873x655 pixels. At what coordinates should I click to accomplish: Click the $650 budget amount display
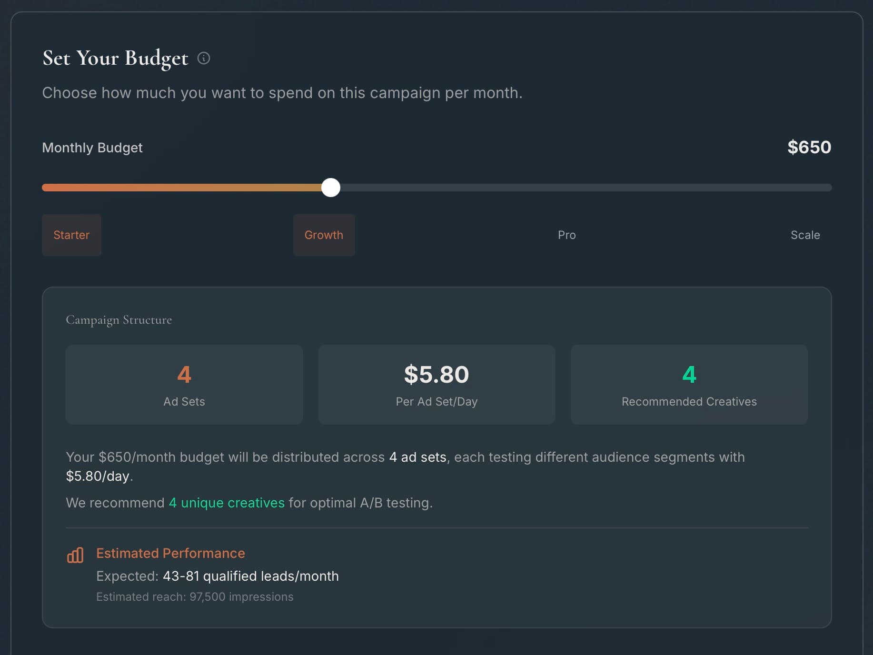click(x=809, y=148)
